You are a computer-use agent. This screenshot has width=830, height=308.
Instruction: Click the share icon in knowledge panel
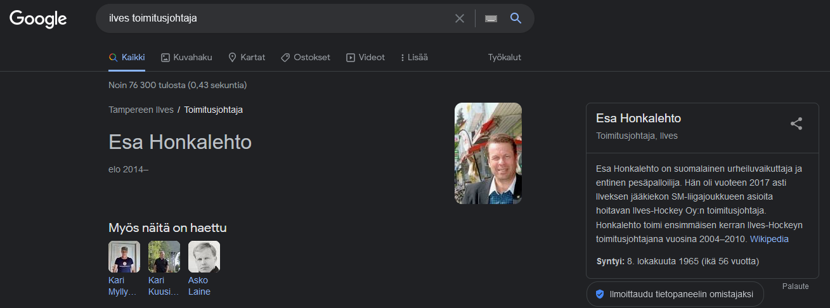tap(796, 124)
